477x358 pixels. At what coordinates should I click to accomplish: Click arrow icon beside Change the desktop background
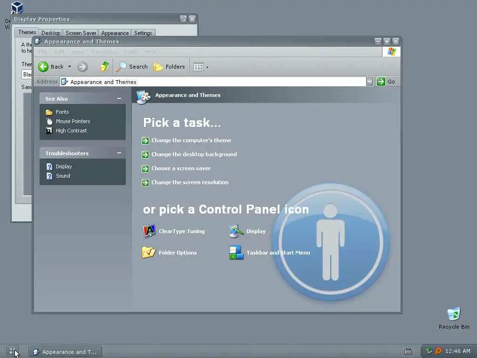[145, 154]
